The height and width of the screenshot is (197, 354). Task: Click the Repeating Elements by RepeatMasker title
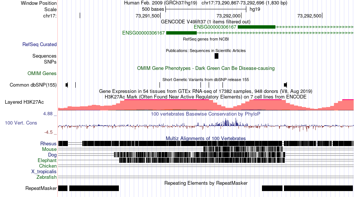click(206, 183)
